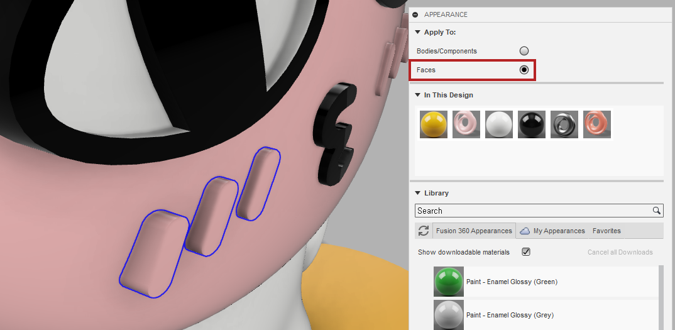Collapse the Apply To section

417,32
